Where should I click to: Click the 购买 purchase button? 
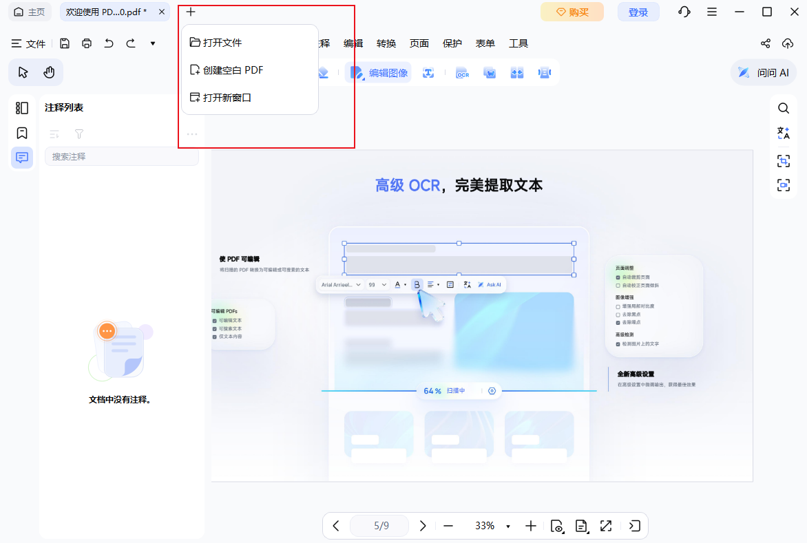point(572,12)
